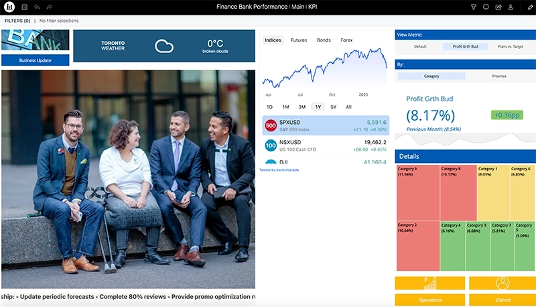The height and width of the screenshot is (307, 536).
Task: Open the comments speech bubble icon
Action: [486, 7]
